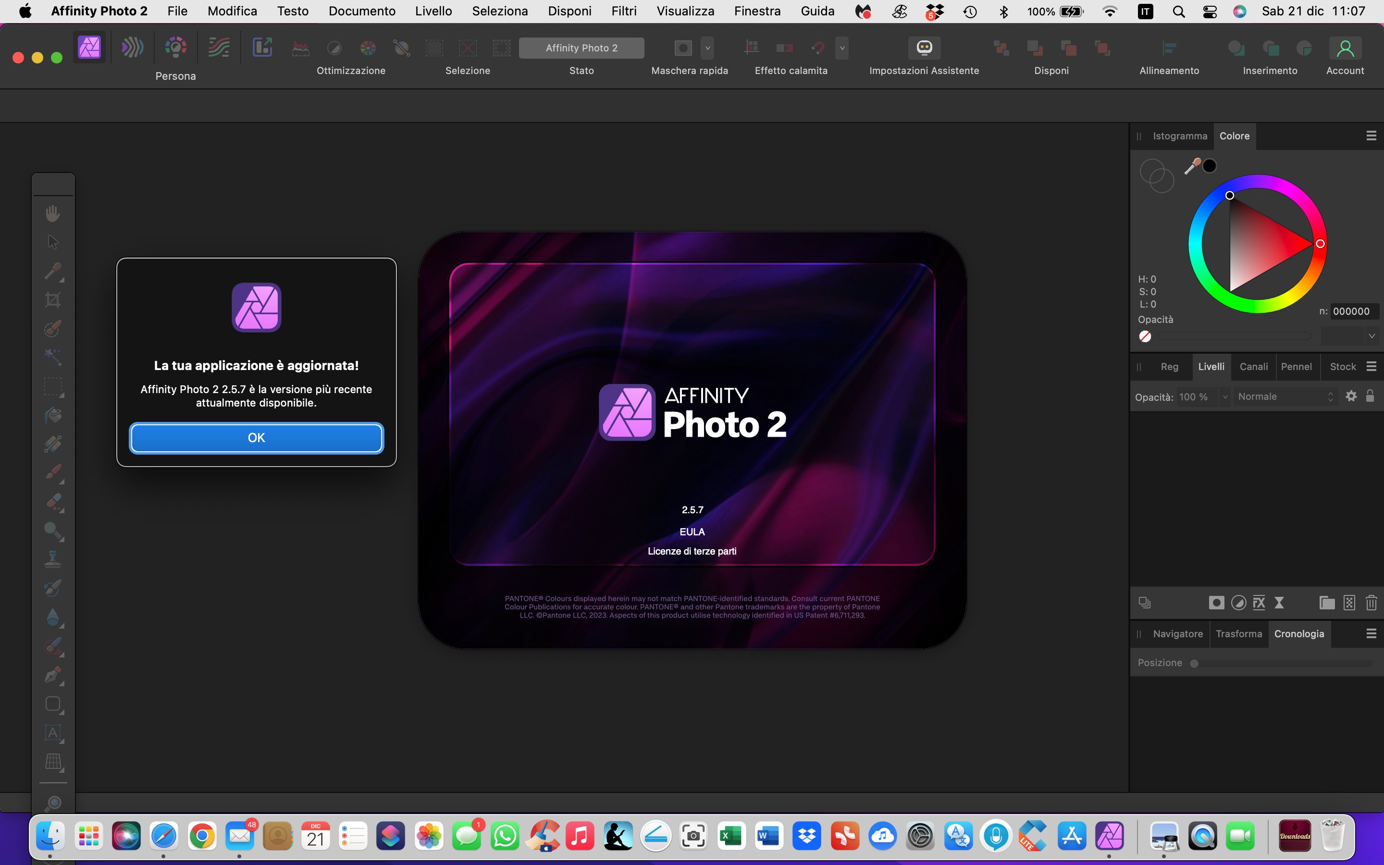Open the Account panel
1384x865 pixels.
tap(1345, 48)
